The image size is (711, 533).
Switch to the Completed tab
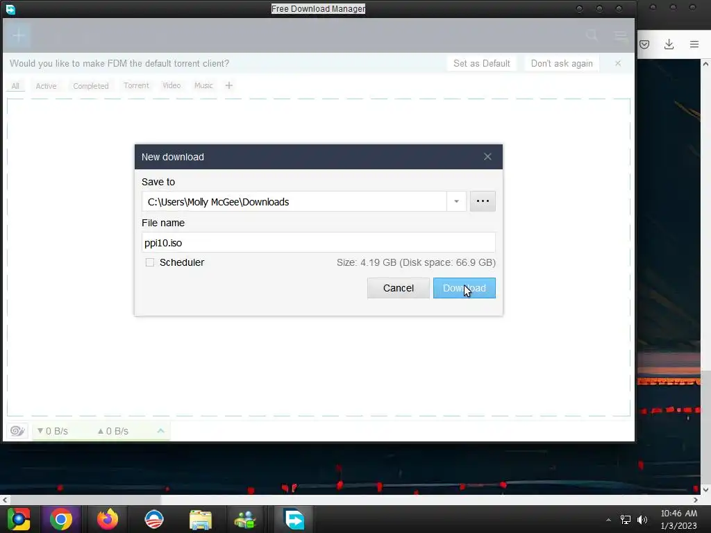(91, 85)
